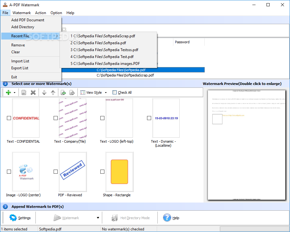Select the highlighted Softpedia.pdf list row
Screen dimensions: 290x232
click(x=133, y=70)
